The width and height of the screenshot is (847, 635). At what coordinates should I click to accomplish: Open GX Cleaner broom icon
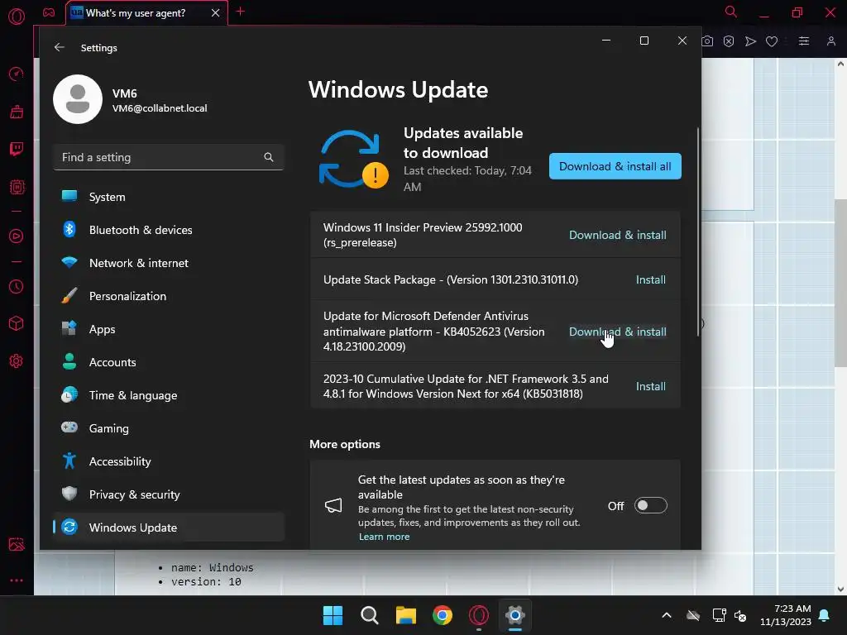(x=17, y=112)
